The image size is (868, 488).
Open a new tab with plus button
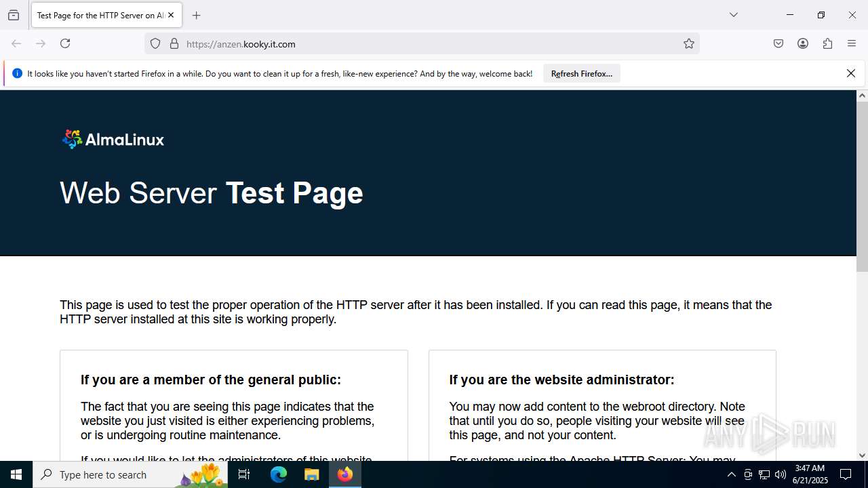(197, 15)
